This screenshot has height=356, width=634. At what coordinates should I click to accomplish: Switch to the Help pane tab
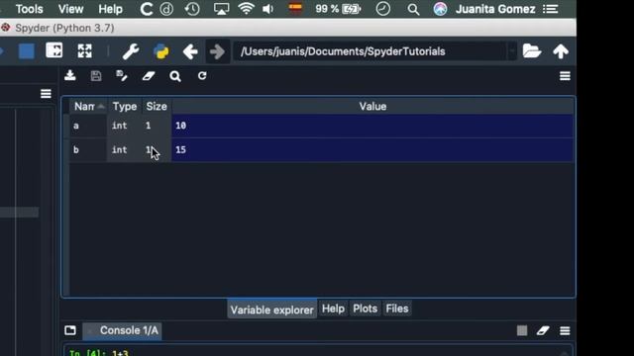point(333,309)
